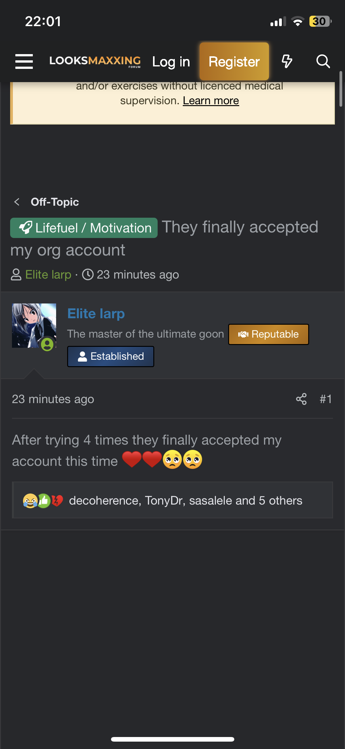Go back using the Off-Topic chevron
Screen dimensions: 345x749
coord(17,202)
